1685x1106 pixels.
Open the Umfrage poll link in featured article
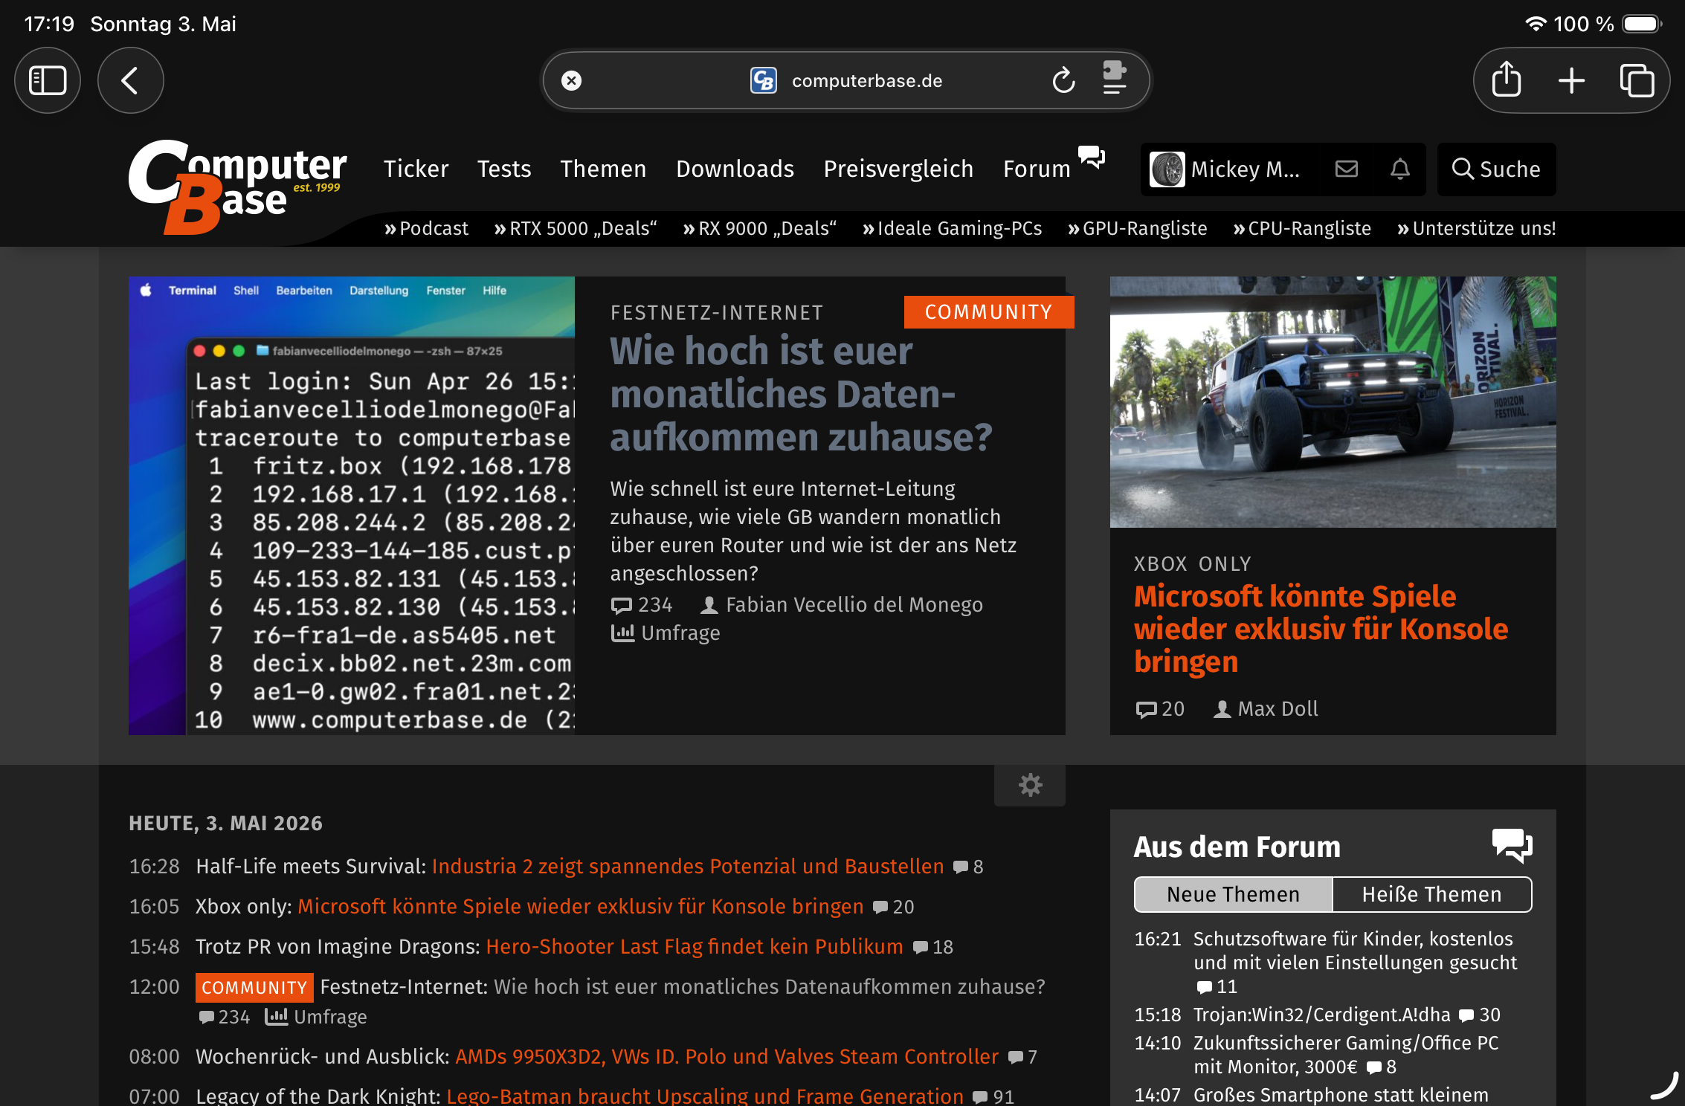coord(666,633)
